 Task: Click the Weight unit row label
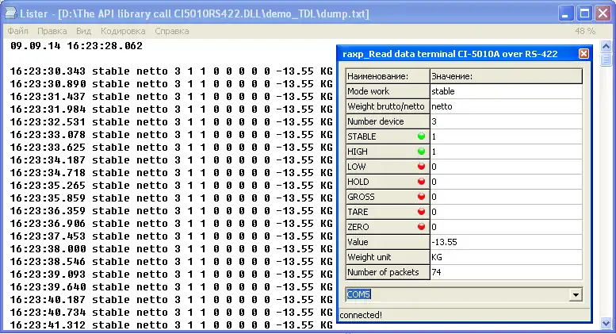[388, 257]
